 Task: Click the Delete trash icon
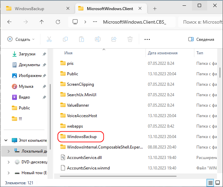130,39
